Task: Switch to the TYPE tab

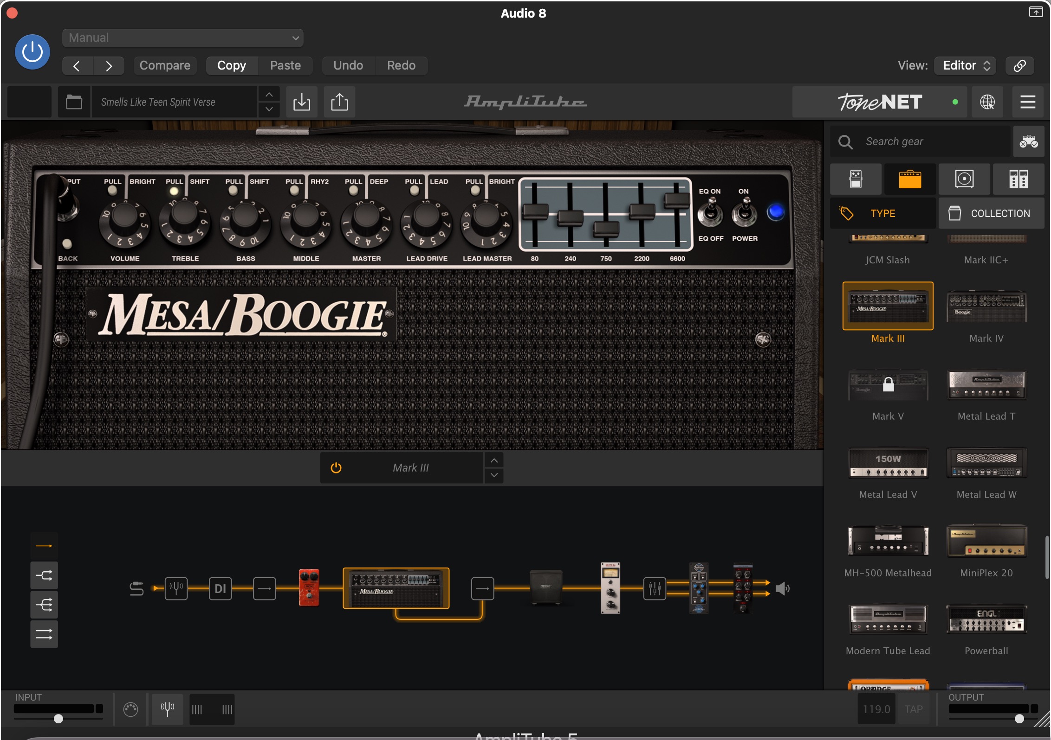Action: (x=882, y=213)
